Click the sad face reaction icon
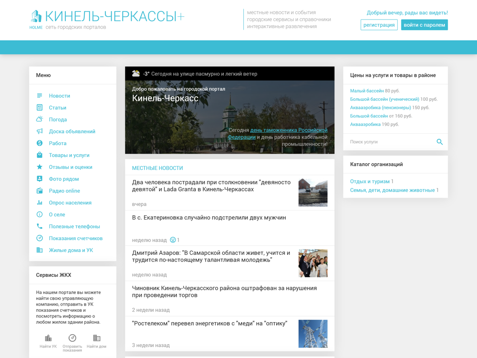Viewport: 477px width, 358px height. click(173, 240)
